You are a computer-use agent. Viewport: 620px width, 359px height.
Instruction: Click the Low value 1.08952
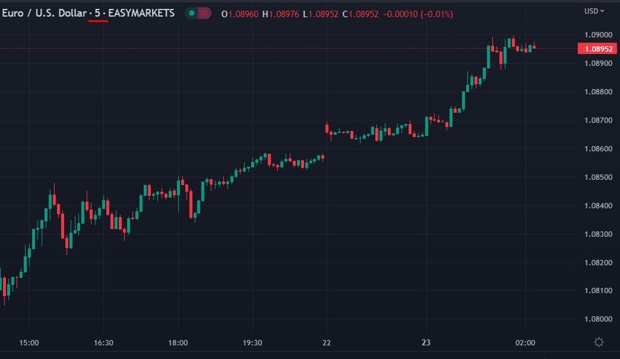point(324,14)
